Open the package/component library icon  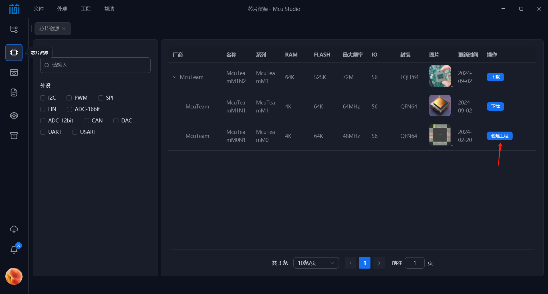14,116
